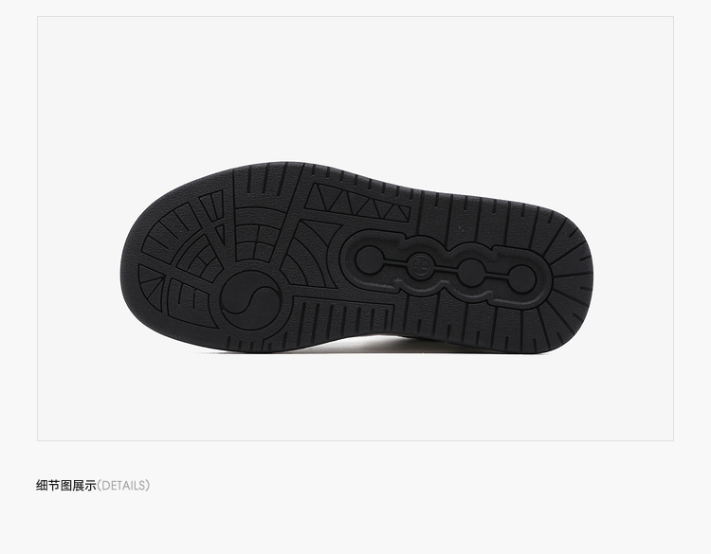The height and width of the screenshot is (554, 711).
Task: Click the S-curve circle emblem on the sole
Action: click(251, 298)
